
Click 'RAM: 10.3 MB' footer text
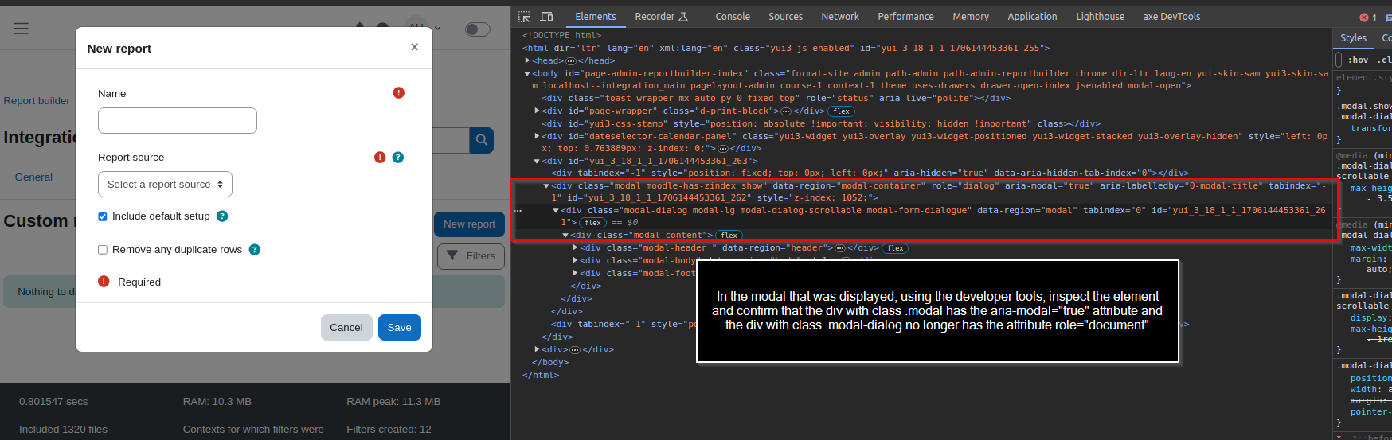pyautogui.click(x=217, y=401)
